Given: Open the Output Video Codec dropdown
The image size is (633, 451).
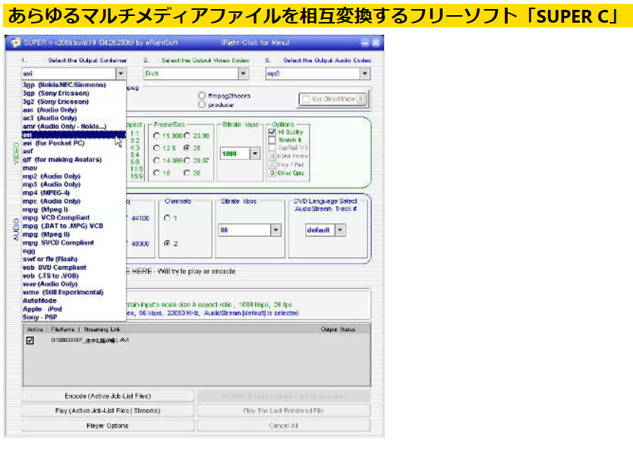Looking at the screenshot, I should (243, 74).
